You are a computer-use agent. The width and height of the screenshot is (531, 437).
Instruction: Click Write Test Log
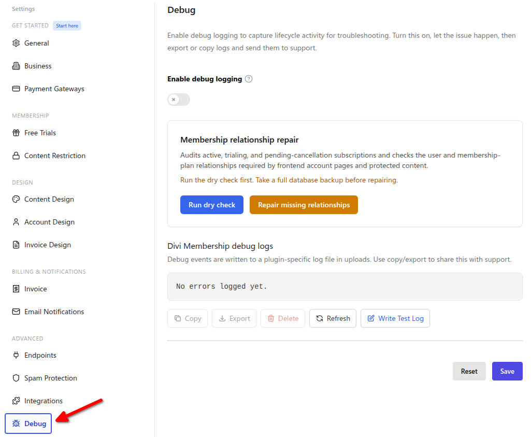click(x=395, y=318)
